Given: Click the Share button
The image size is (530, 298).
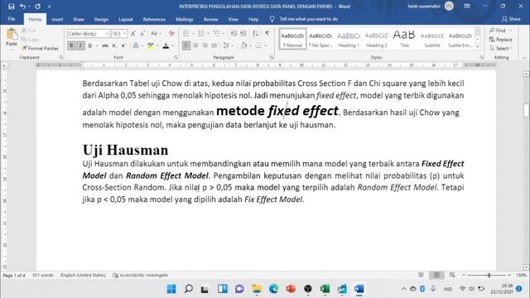Looking at the screenshot, I should (511, 19).
